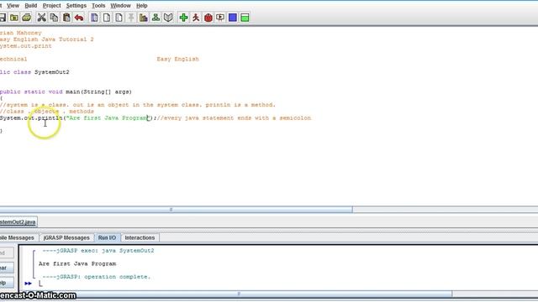Click the Clear button beside the output
Screen dimensions: 538x302
point(7,268)
